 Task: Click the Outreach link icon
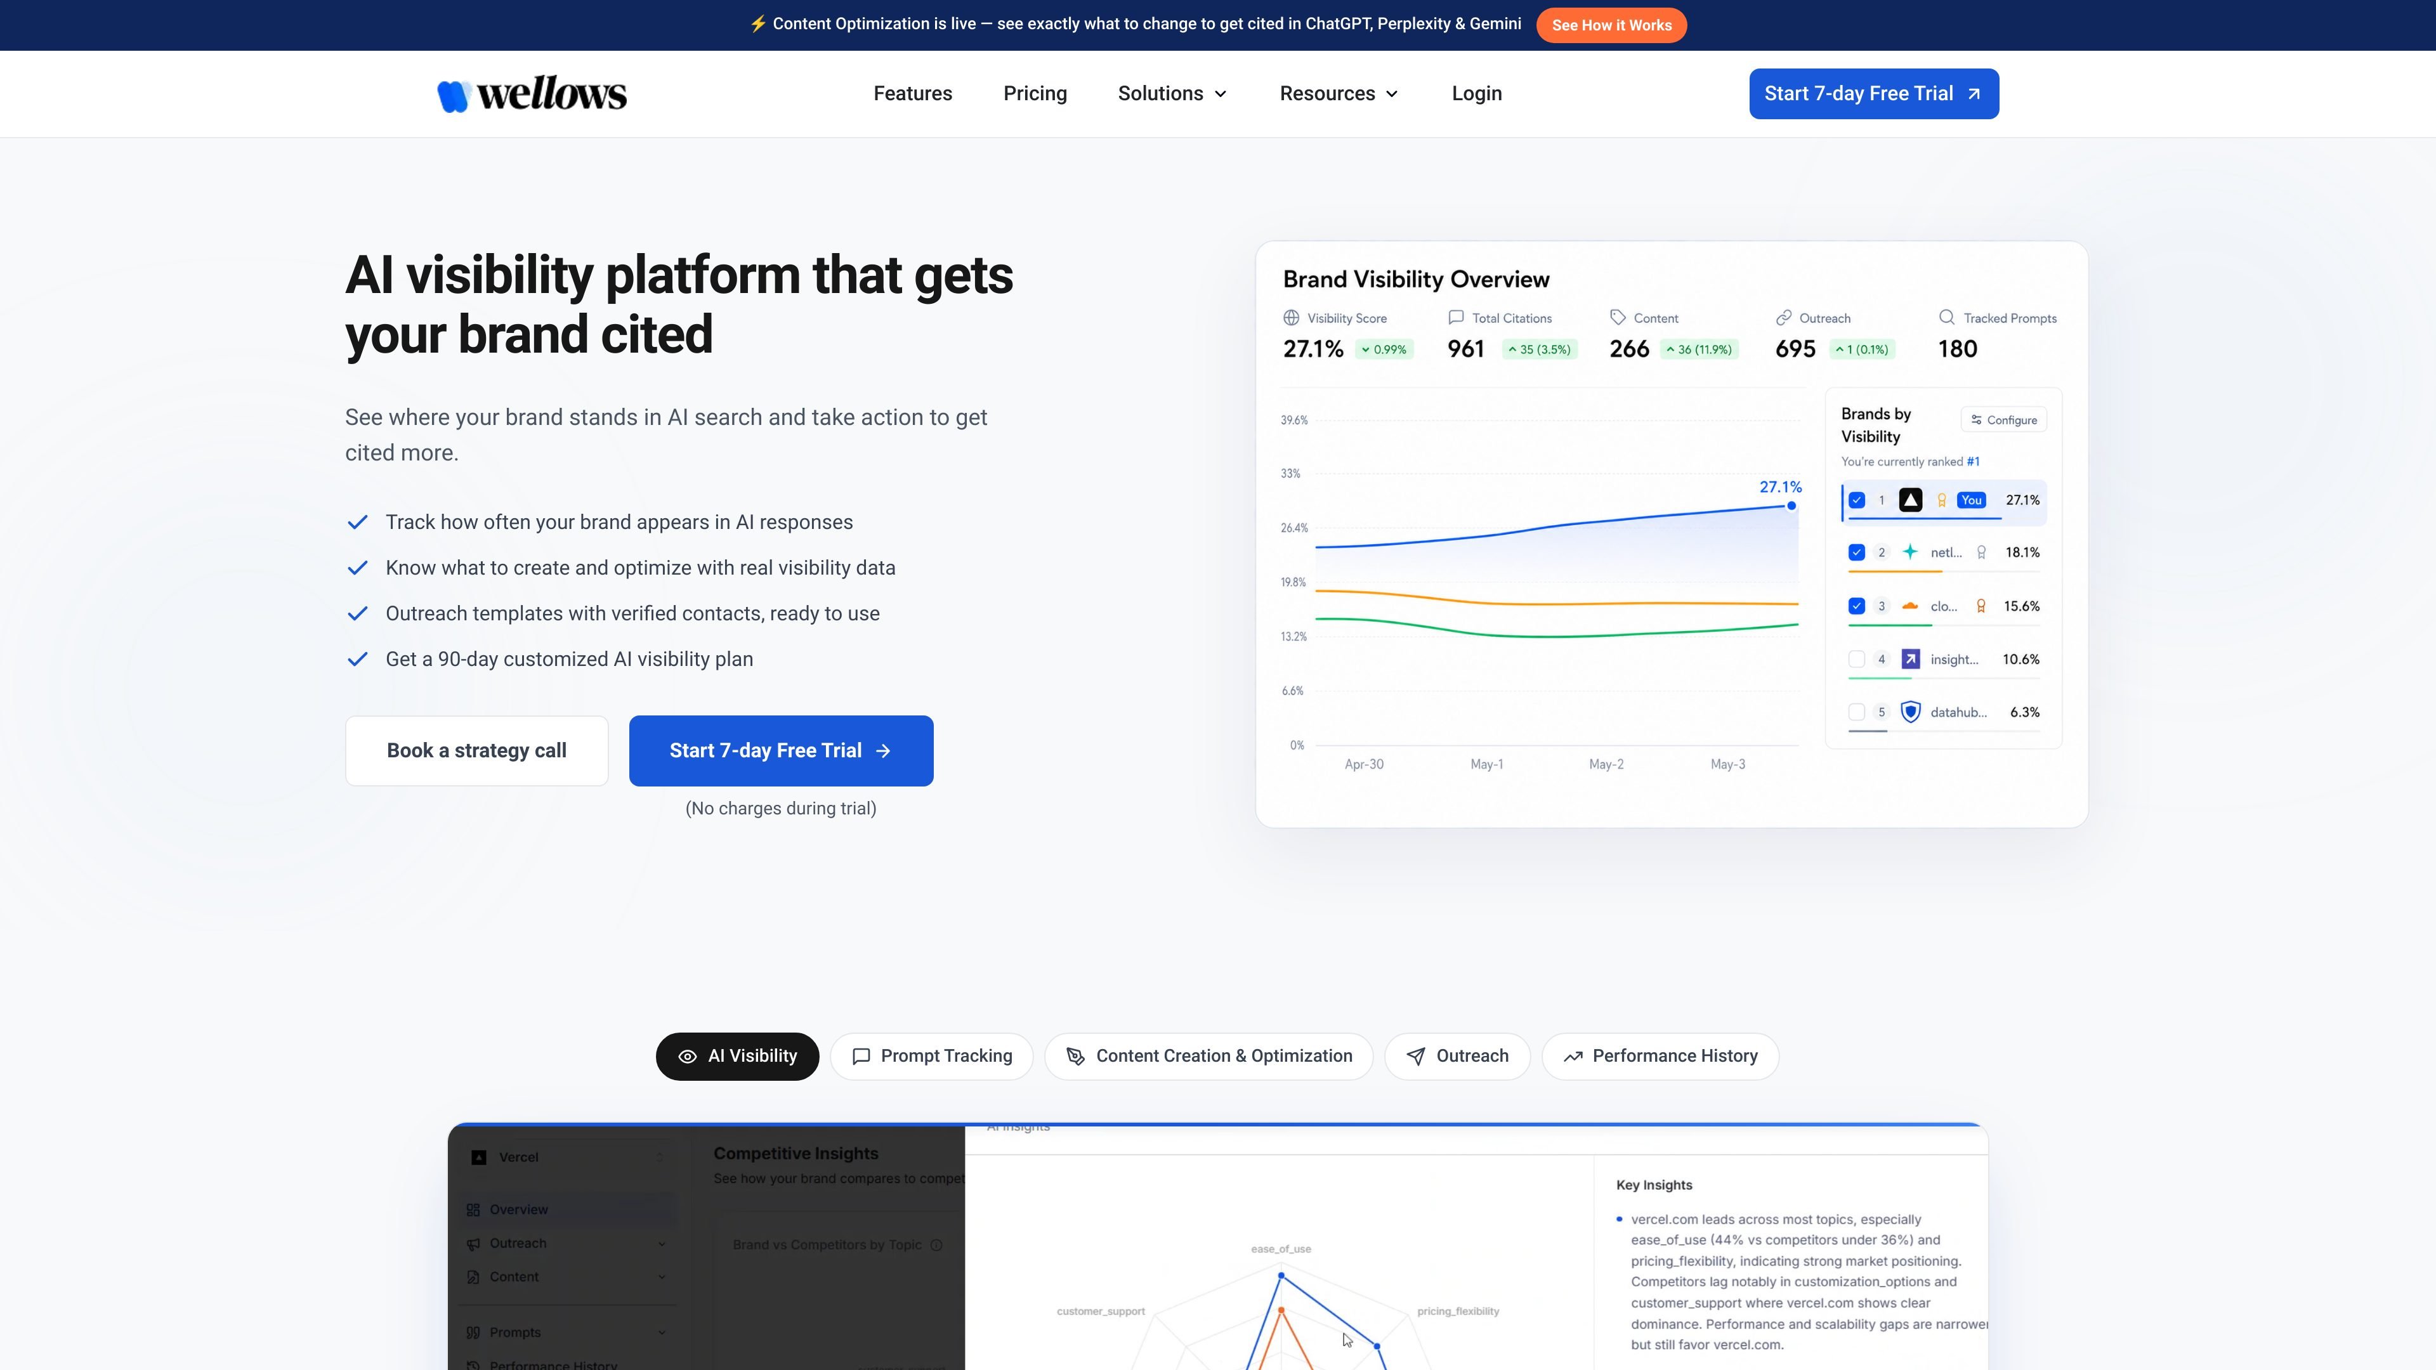point(1783,318)
